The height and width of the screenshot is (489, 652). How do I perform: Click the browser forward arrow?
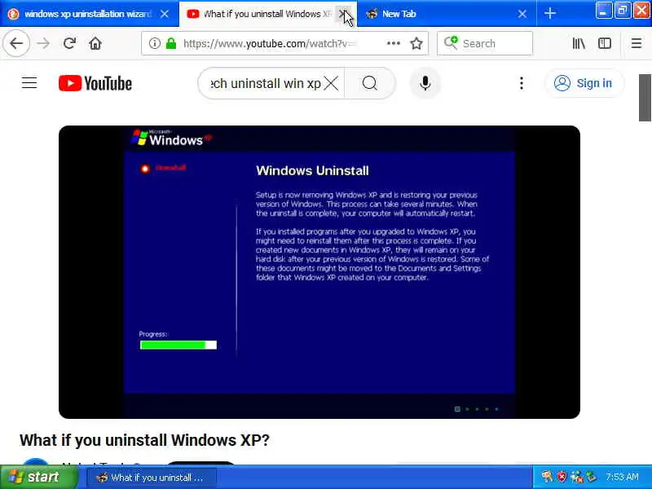(43, 43)
